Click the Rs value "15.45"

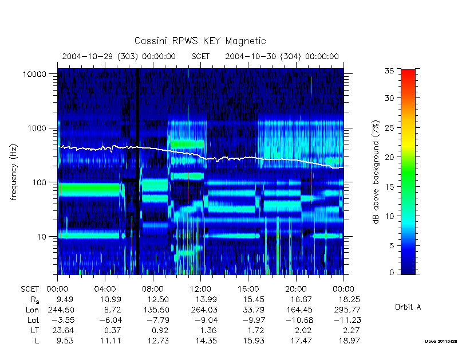(252, 300)
